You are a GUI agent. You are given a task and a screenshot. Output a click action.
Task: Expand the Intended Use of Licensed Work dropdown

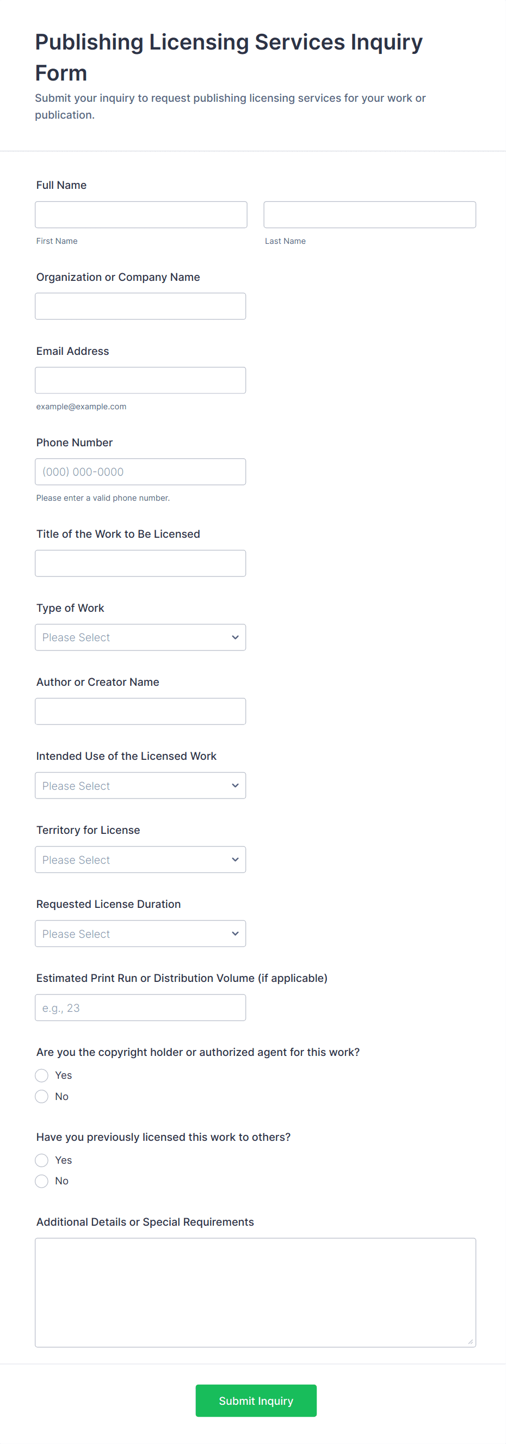click(140, 785)
